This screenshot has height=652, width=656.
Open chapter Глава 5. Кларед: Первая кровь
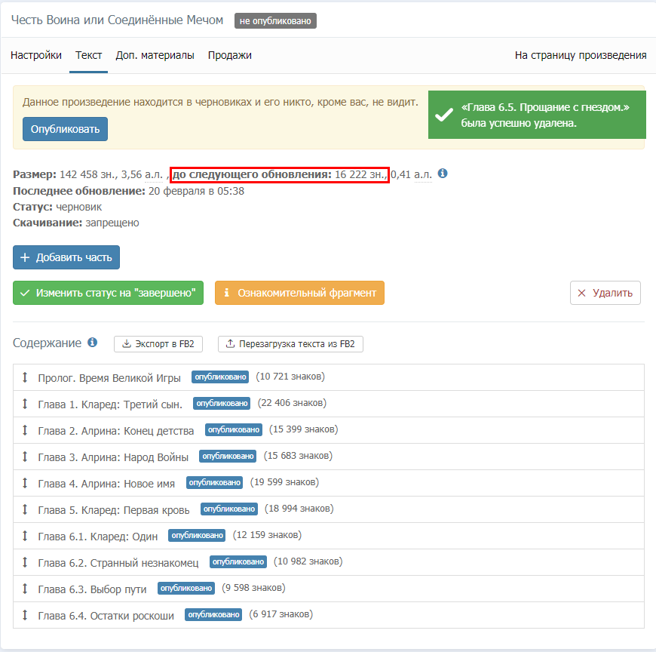click(x=113, y=509)
